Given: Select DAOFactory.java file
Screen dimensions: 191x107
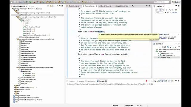Looking at the screenshot, I should click(26, 41).
